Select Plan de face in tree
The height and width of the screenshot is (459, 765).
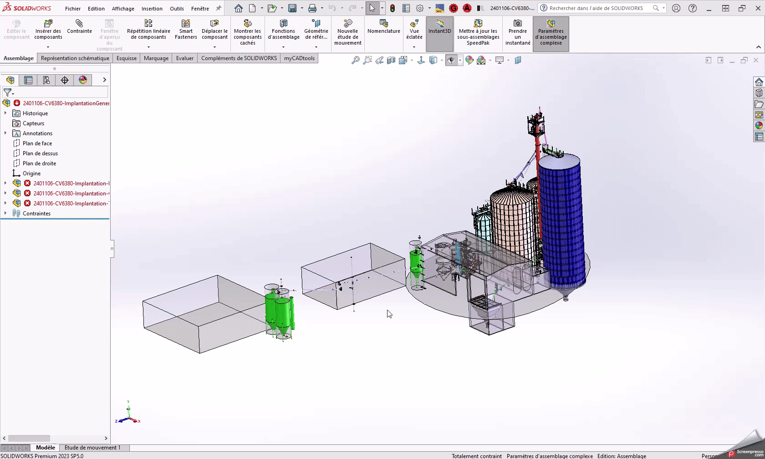pos(37,143)
